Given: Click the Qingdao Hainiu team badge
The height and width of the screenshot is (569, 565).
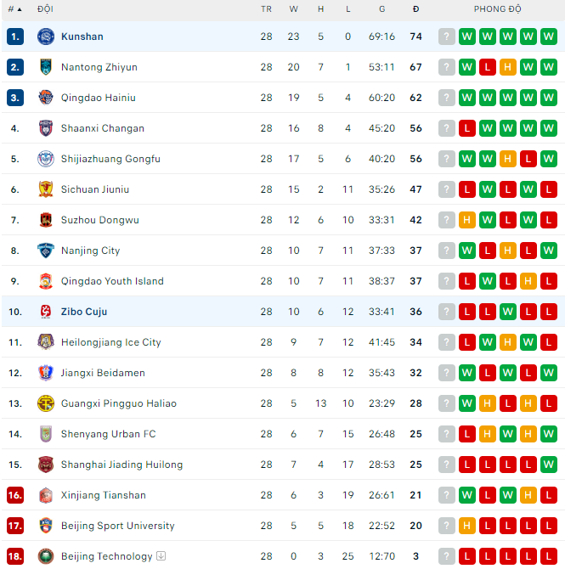Looking at the screenshot, I should pos(46,98).
